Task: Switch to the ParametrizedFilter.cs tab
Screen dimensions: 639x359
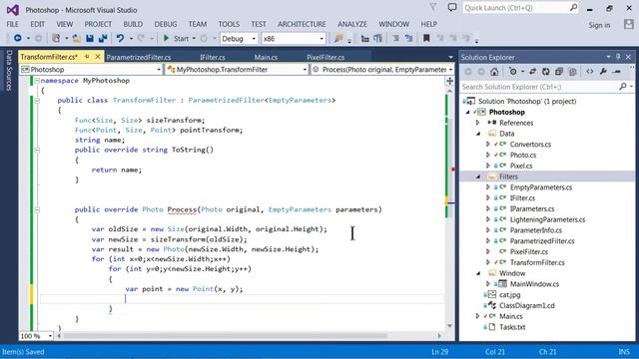Action: coord(139,58)
